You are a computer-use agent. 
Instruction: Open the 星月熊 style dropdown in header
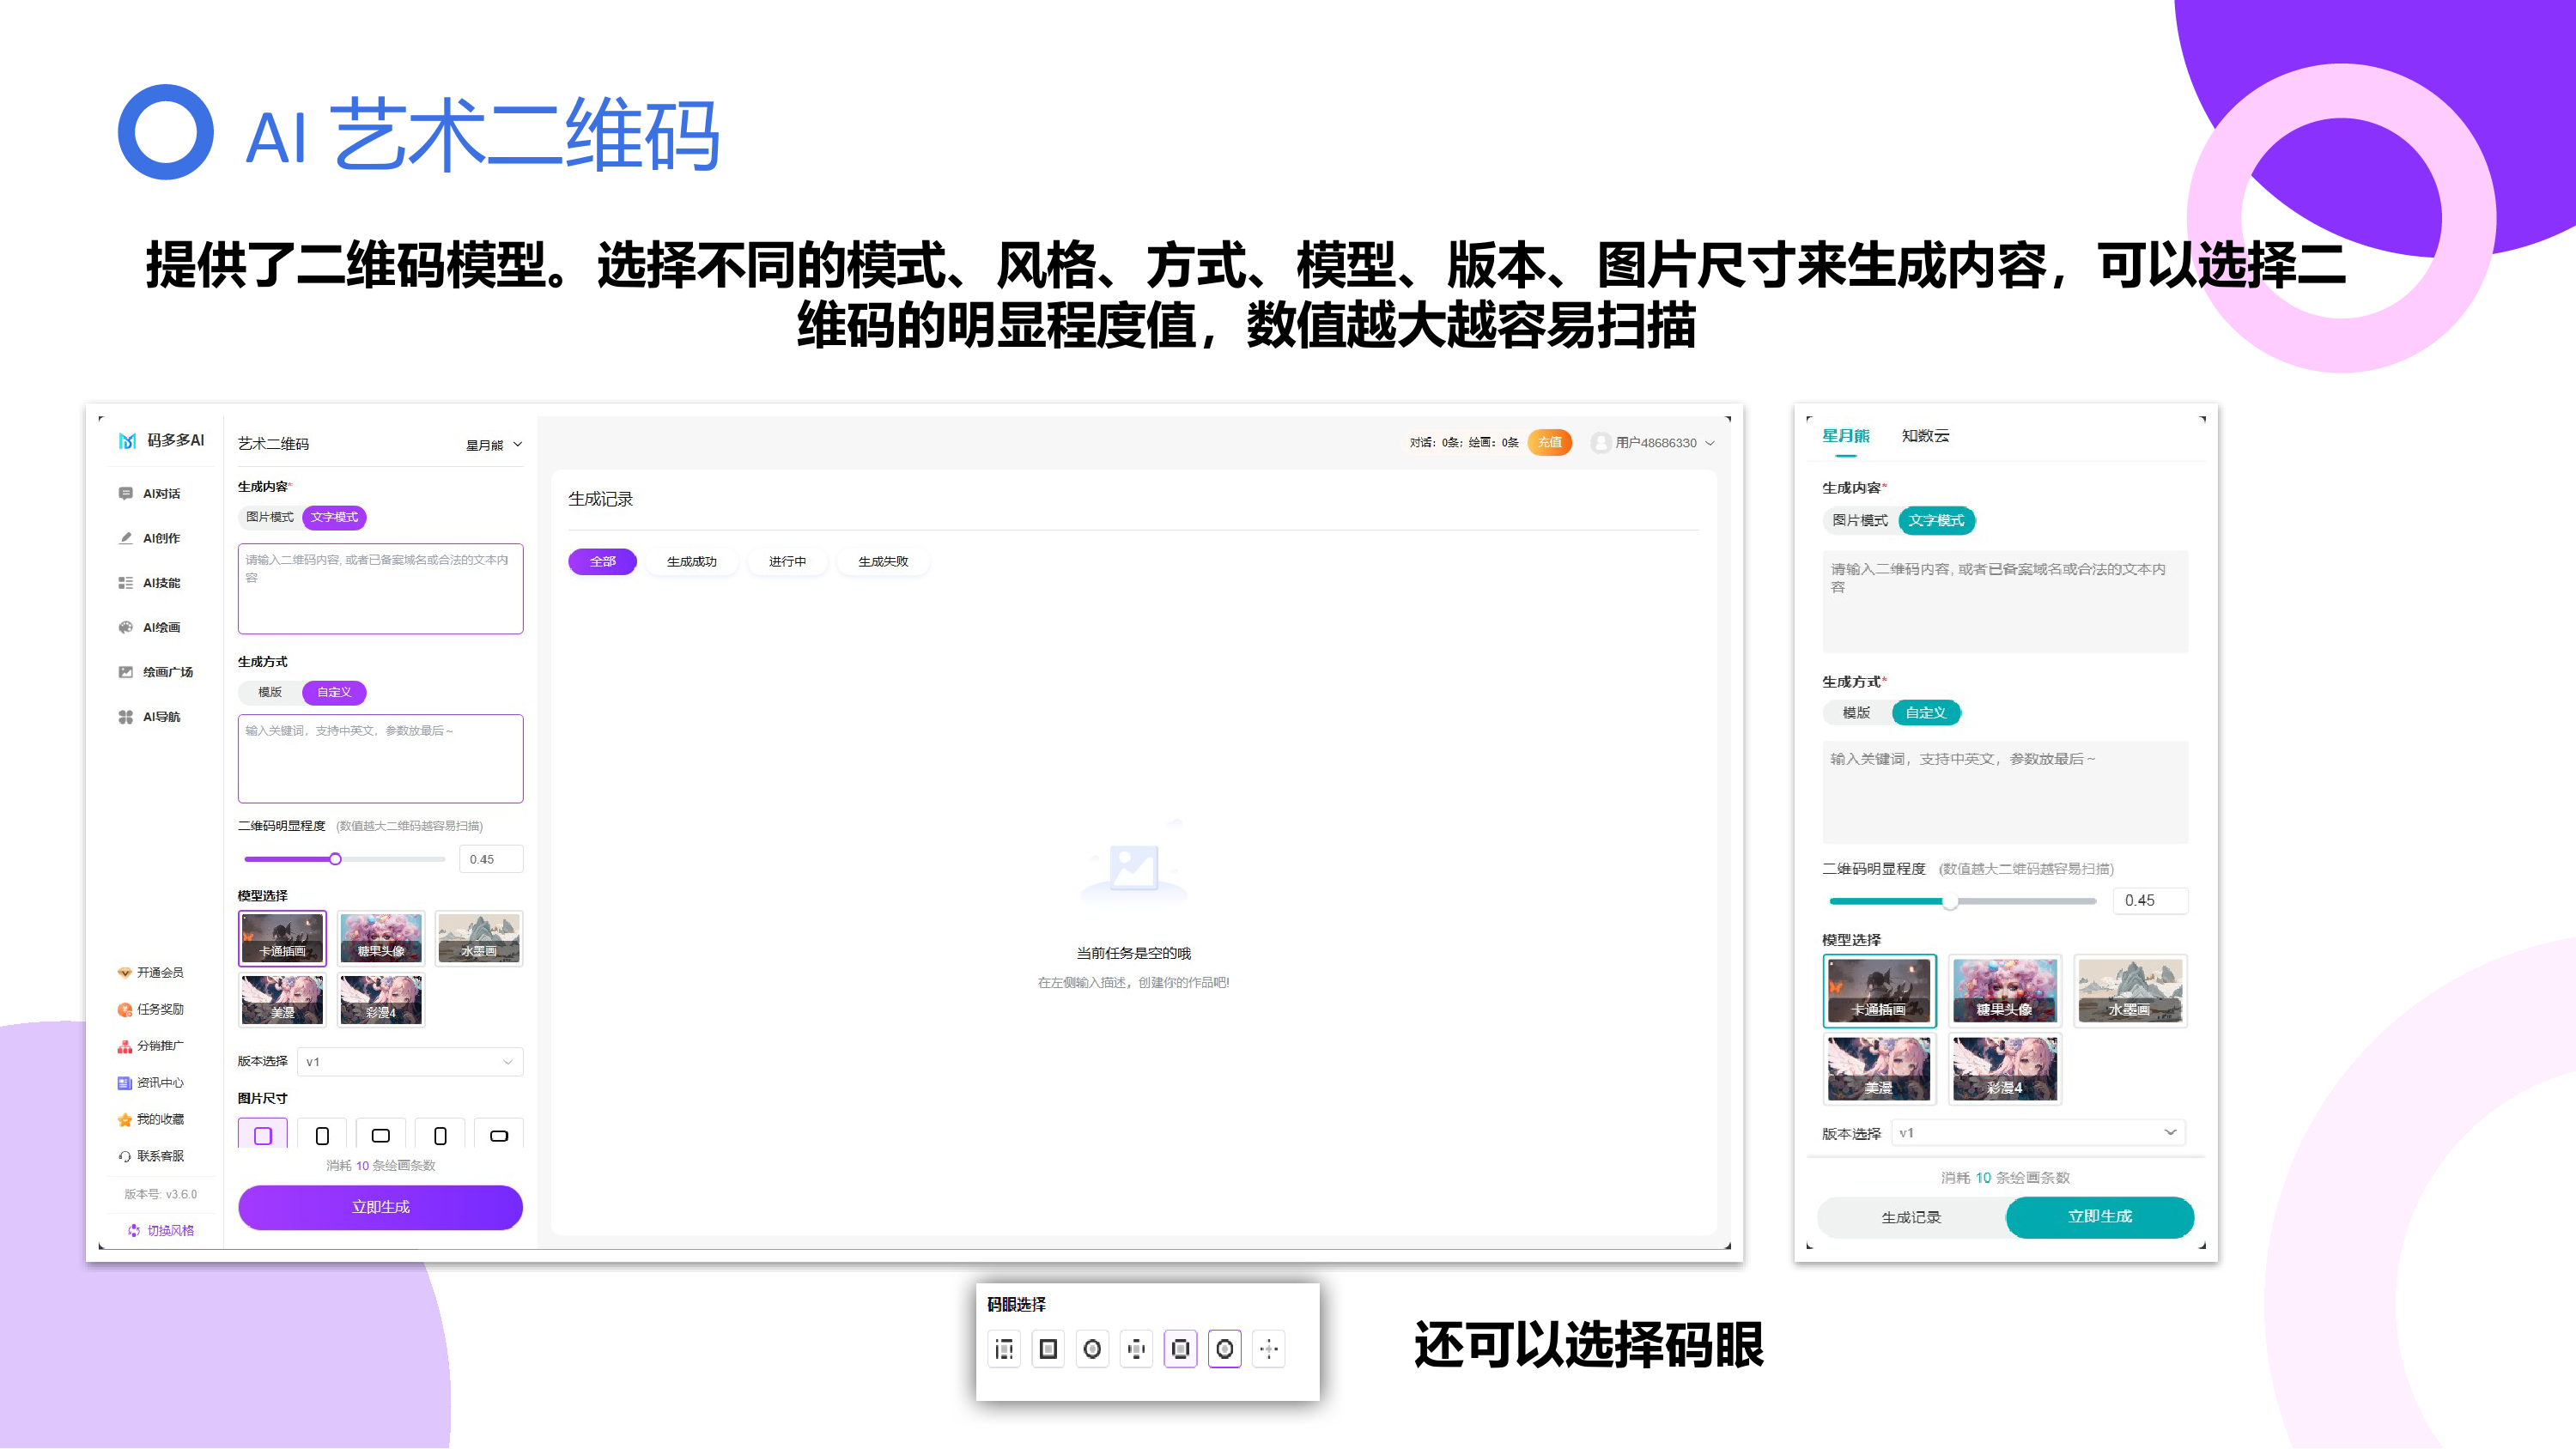point(494,445)
